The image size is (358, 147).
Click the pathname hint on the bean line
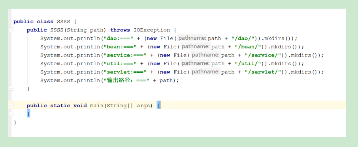click(196, 46)
